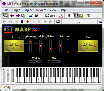Close the keyboard bar with the X
104x91 pixels.
(4, 69)
